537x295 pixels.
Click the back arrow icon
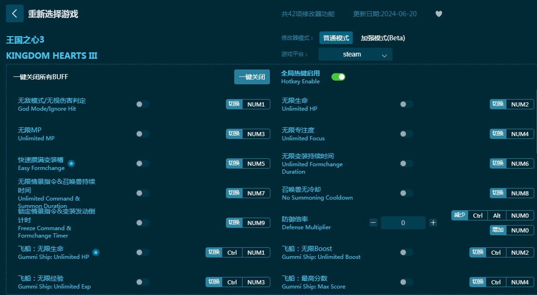tap(15, 14)
